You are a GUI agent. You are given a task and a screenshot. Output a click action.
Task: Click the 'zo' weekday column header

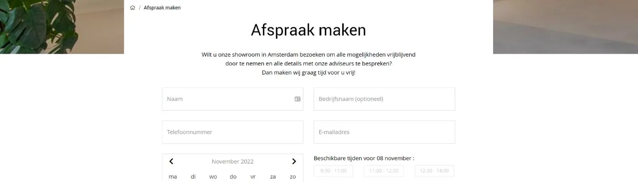tap(293, 177)
